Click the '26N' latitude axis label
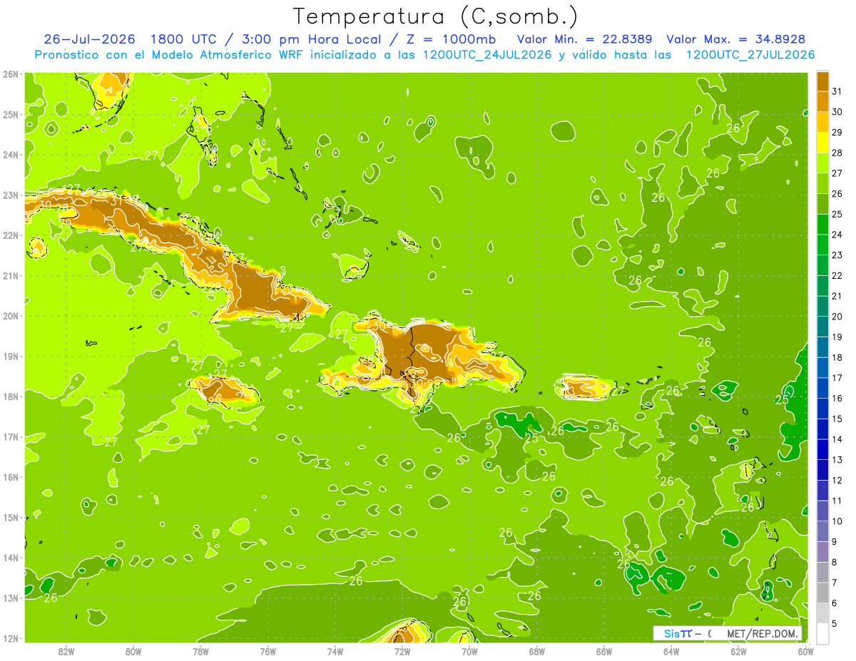 [10, 74]
